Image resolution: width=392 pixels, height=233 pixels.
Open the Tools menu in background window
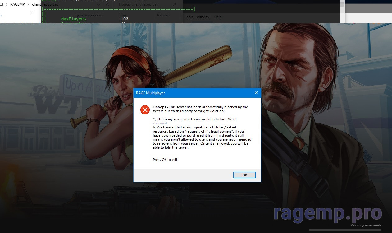(x=189, y=17)
